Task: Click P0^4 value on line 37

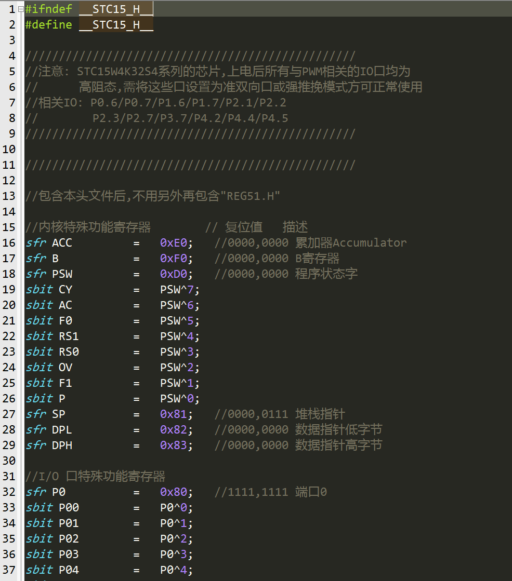Action: pyautogui.click(x=174, y=570)
